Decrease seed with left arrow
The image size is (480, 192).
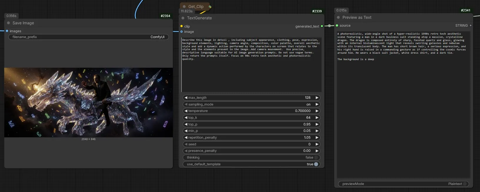pyautogui.click(x=186, y=144)
